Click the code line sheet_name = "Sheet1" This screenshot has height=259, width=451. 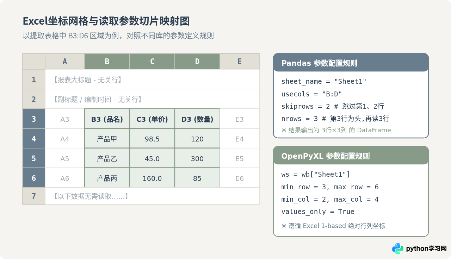[324, 82]
